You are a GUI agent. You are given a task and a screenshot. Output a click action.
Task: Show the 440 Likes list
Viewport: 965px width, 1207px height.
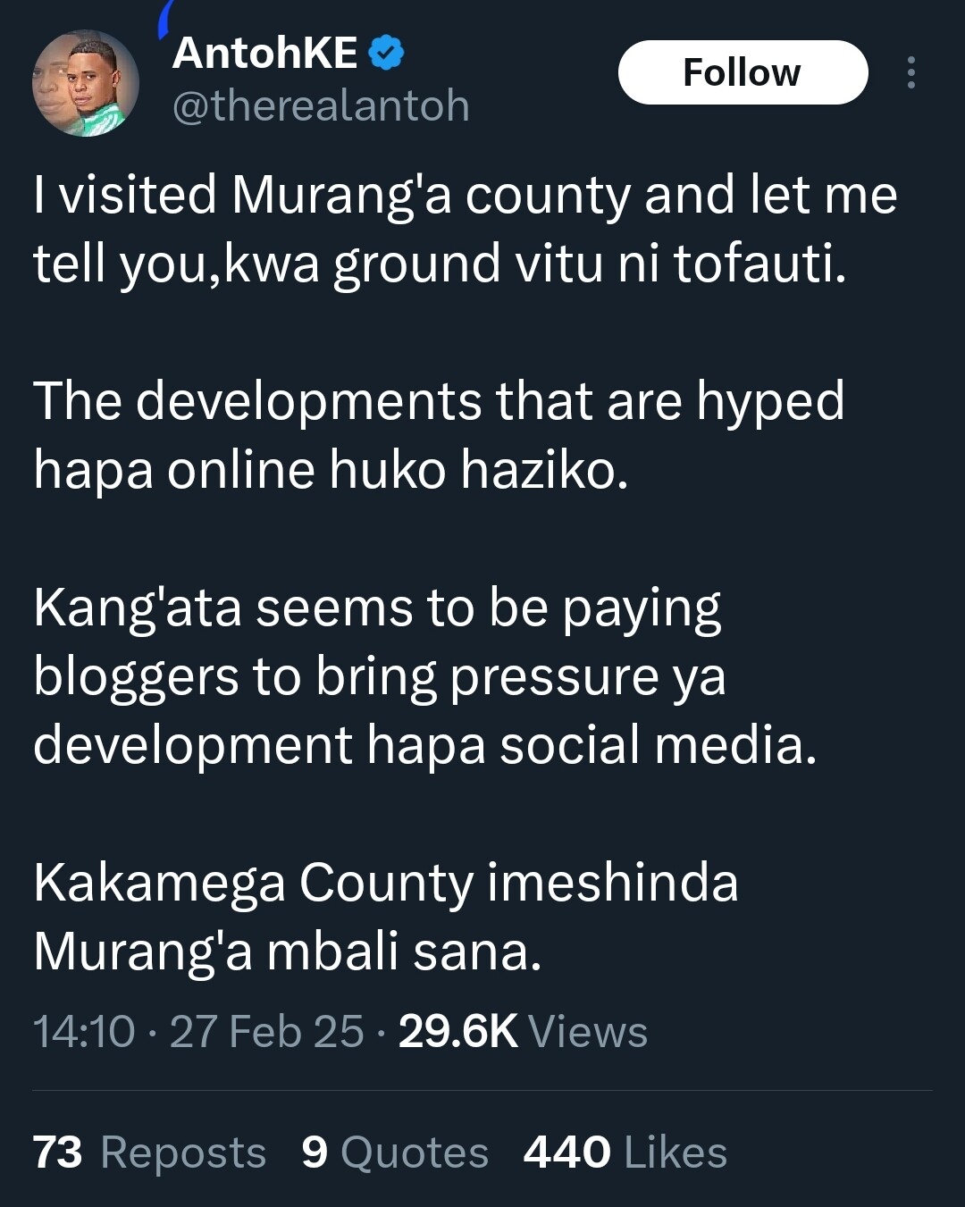[625, 1152]
